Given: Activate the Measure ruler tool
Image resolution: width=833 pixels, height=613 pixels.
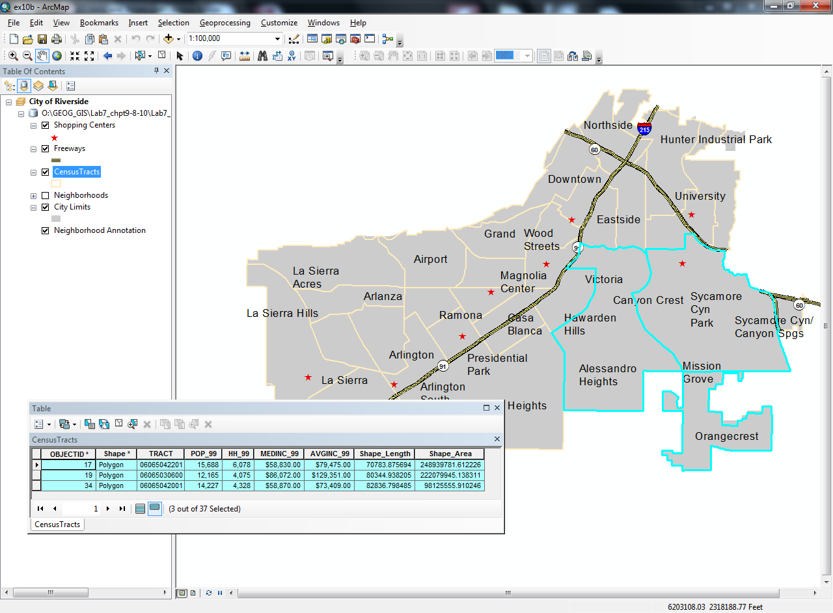Looking at the screenshot, I should click(245, 56).
